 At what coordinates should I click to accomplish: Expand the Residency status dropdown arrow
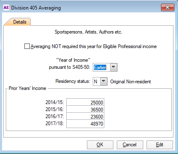pos(104,81)
